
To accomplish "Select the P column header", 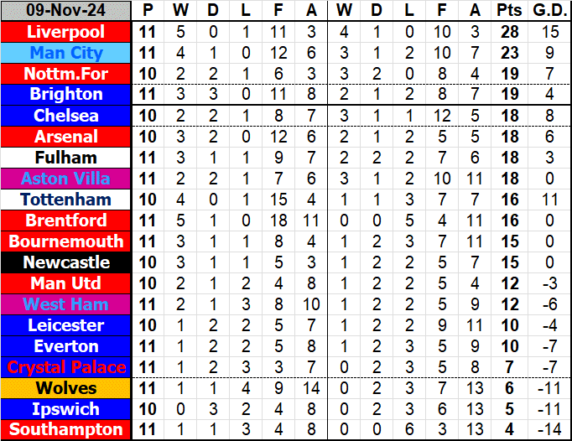I will point(148,11).
